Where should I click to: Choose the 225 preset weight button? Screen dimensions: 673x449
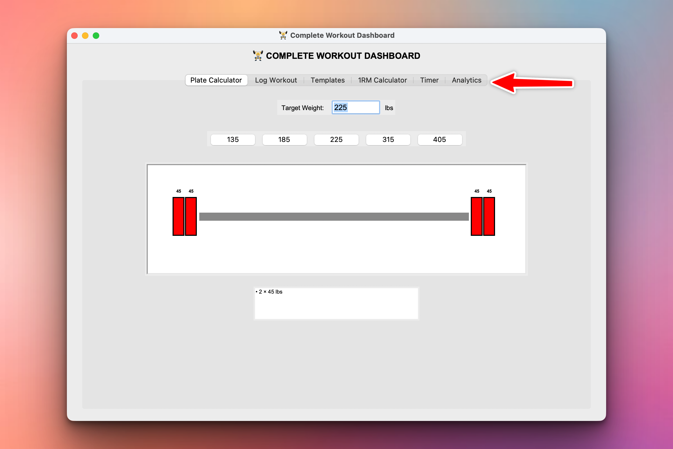coord(336,140)
